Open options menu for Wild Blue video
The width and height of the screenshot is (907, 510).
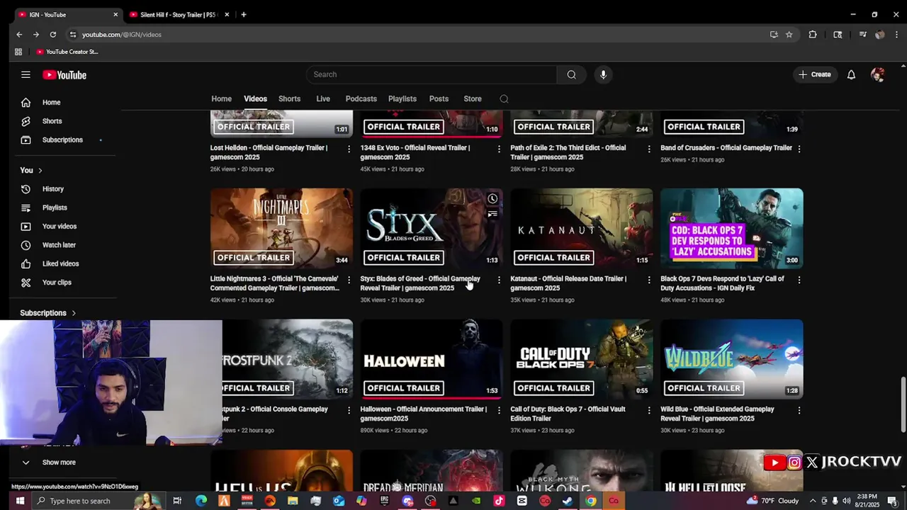pos(799,410)
